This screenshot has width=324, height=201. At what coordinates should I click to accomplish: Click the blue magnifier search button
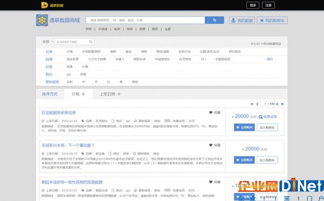[x=214, y=20]
